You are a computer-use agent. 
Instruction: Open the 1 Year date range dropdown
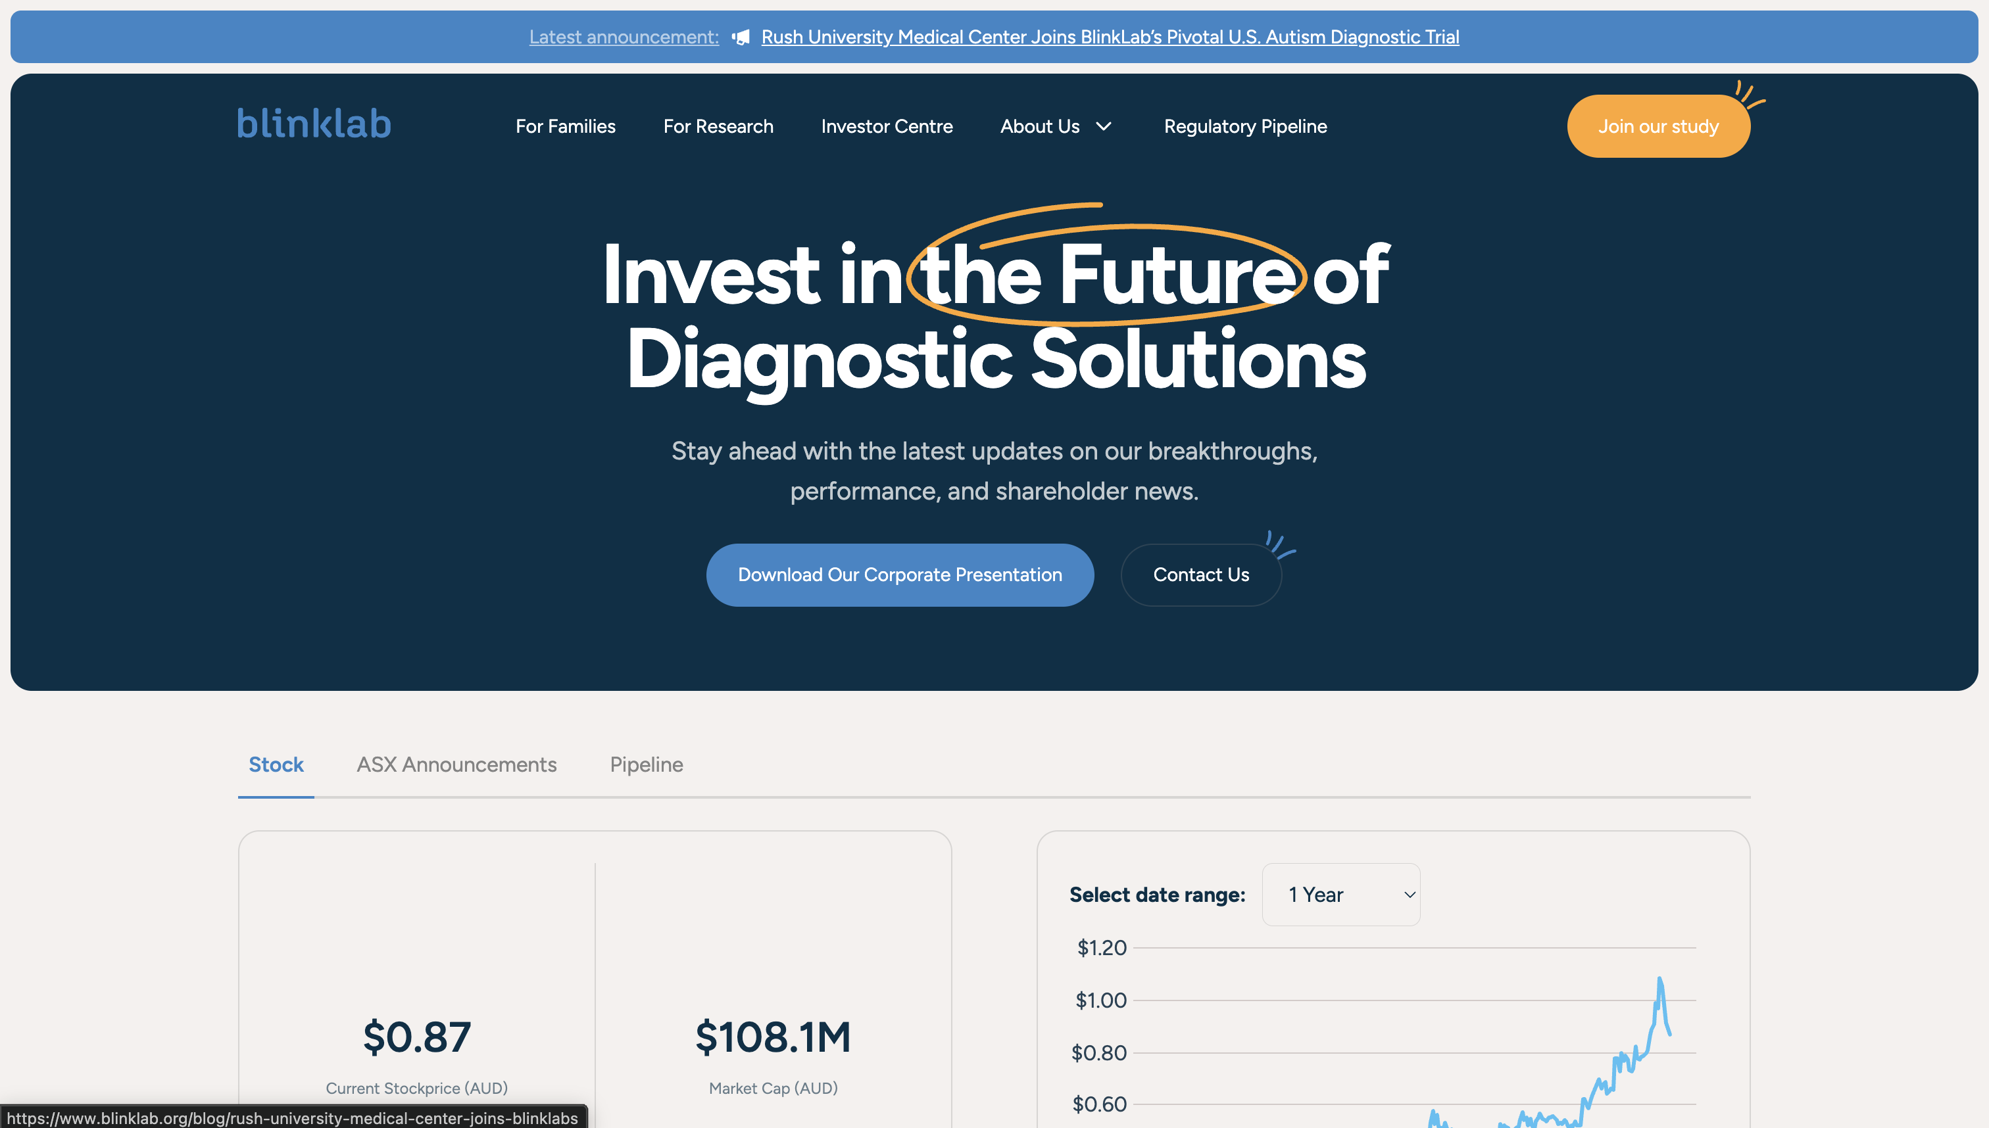coord(1341,895)
